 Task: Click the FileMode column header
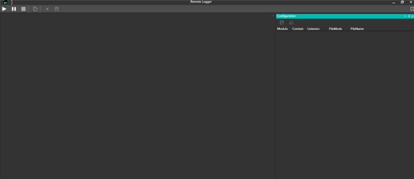coord(335,29)
